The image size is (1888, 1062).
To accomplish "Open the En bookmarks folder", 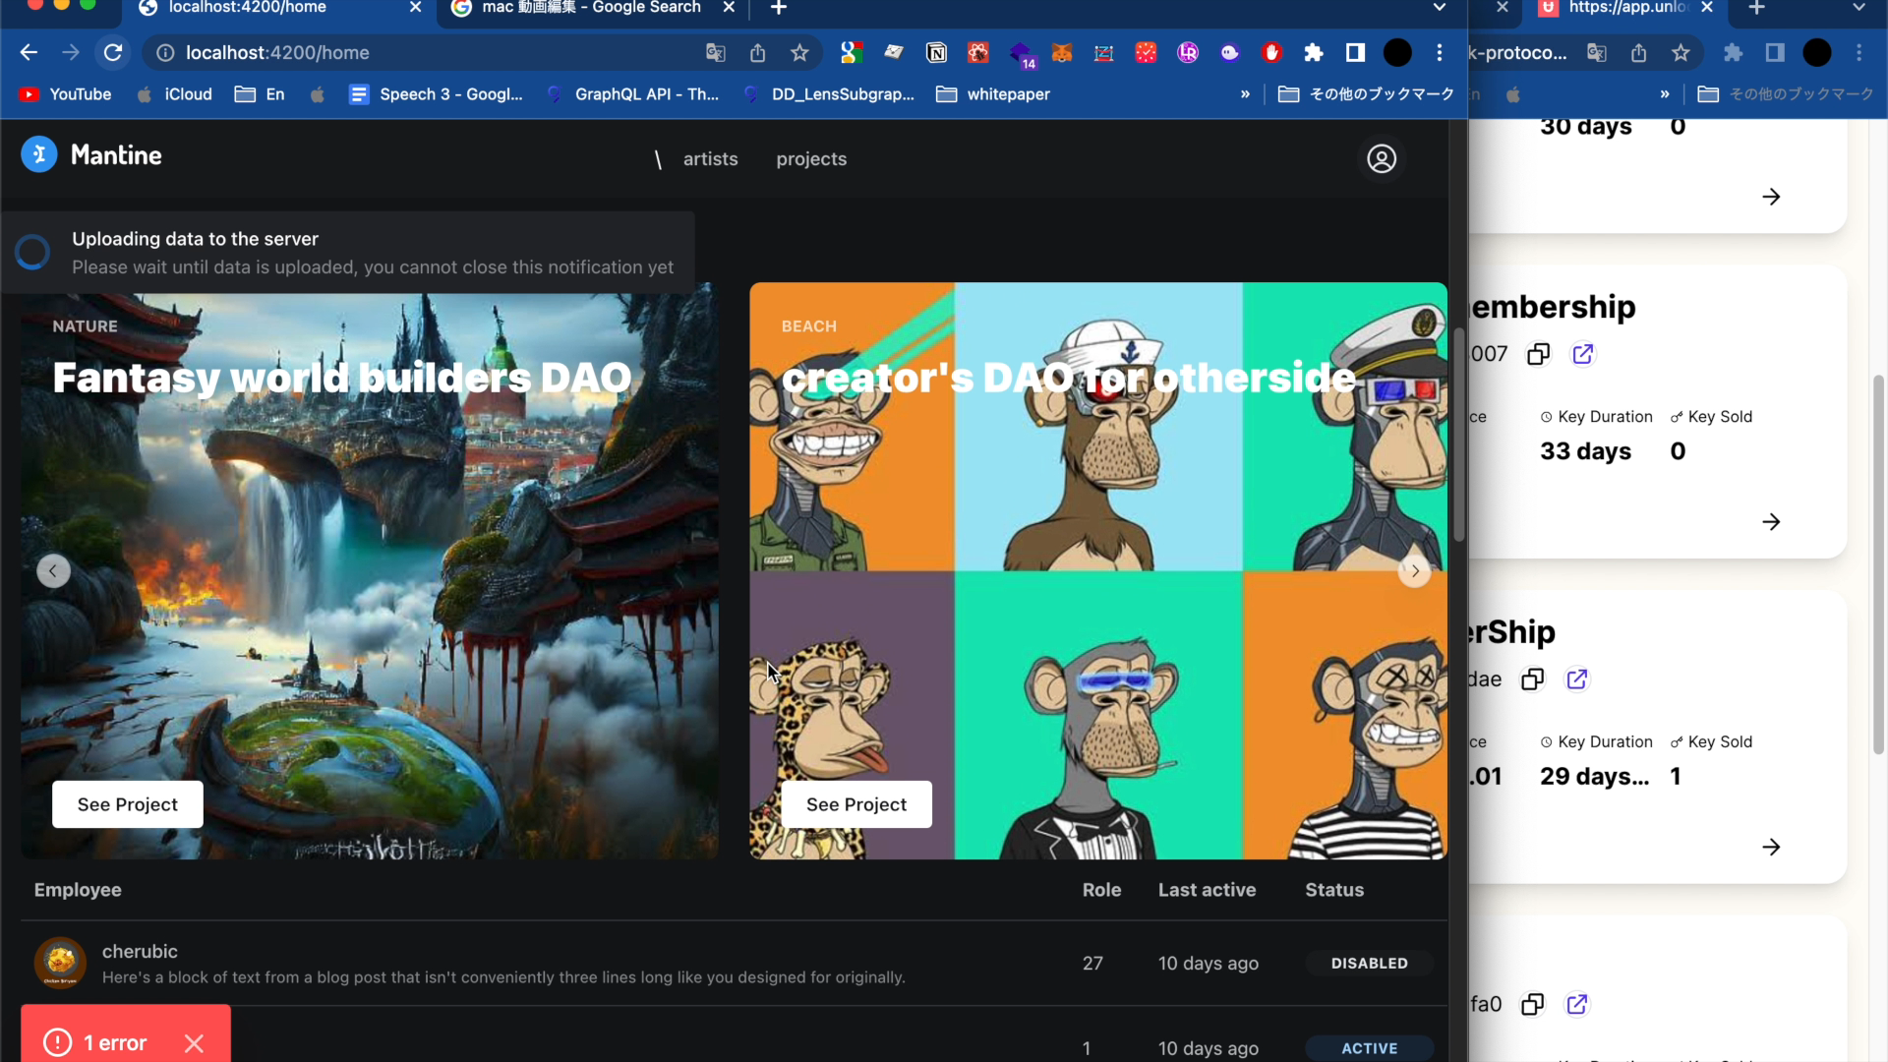I will click(260, 94).
